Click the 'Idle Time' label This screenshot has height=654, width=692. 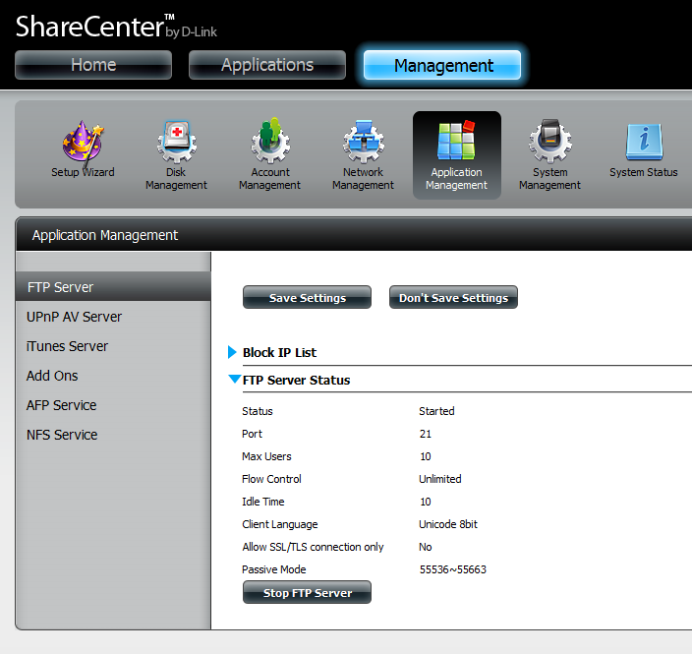(263, 502)
